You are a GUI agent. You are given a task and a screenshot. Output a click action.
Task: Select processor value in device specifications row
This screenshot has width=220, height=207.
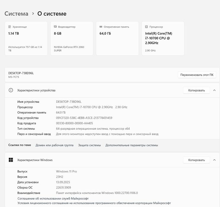point(91,107)
